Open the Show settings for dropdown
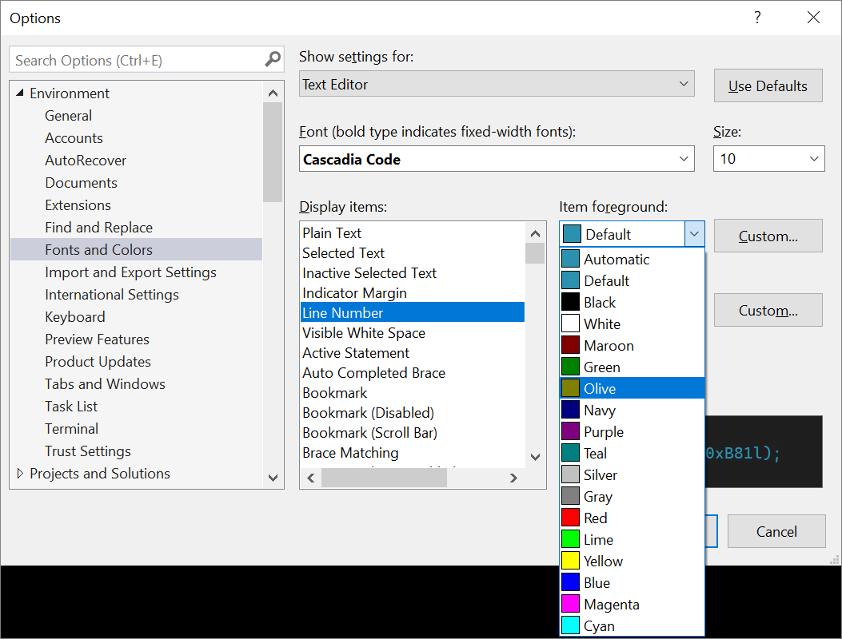The width and height of the screenshot is (842, 639). pyautogui.click(x=497, y=84)
